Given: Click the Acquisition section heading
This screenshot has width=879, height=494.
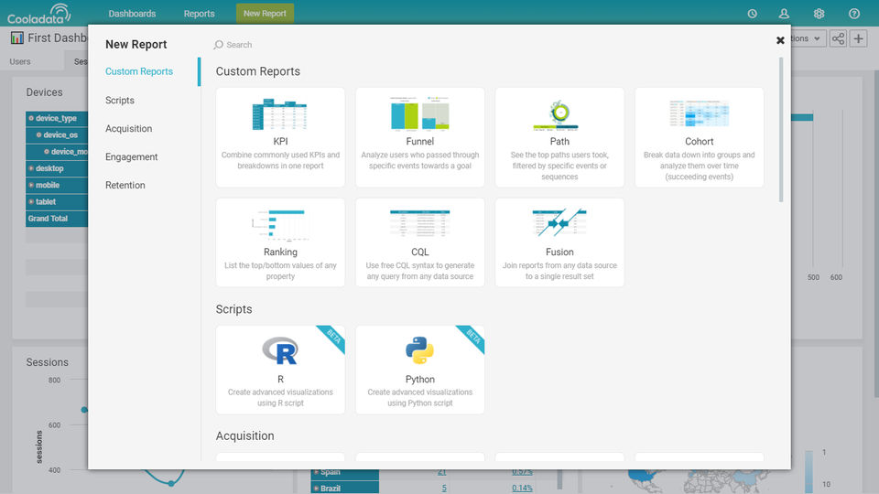Looking at the screenshot, I should click(x=245, y=435).
